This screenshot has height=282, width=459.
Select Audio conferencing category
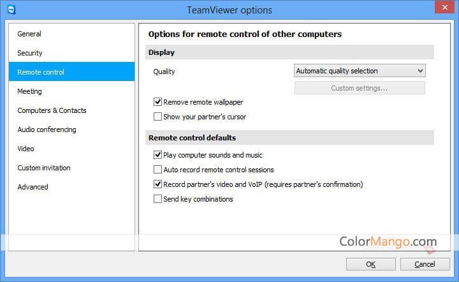47,130
